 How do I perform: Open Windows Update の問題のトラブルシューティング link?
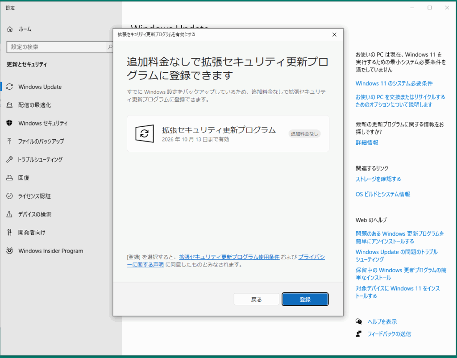point(397,256)
